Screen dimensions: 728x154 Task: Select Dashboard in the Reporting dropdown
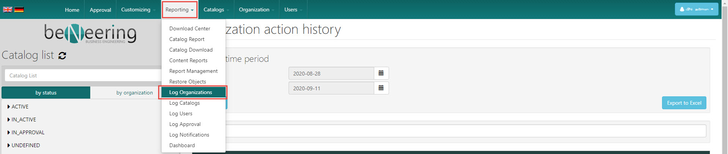click(182, 145)
